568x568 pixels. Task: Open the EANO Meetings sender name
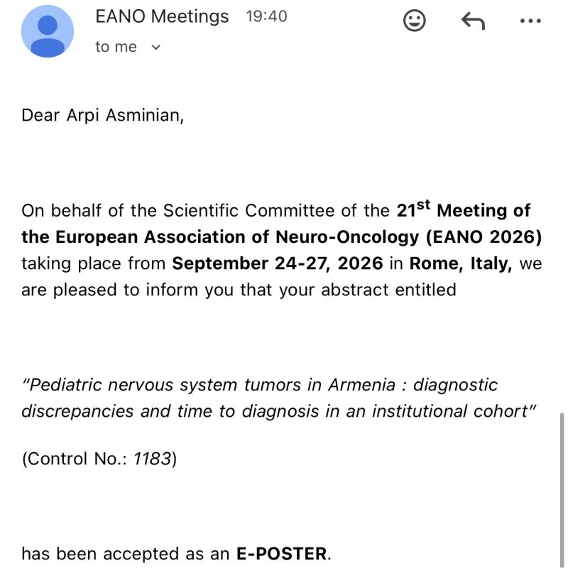coord(162,16)
